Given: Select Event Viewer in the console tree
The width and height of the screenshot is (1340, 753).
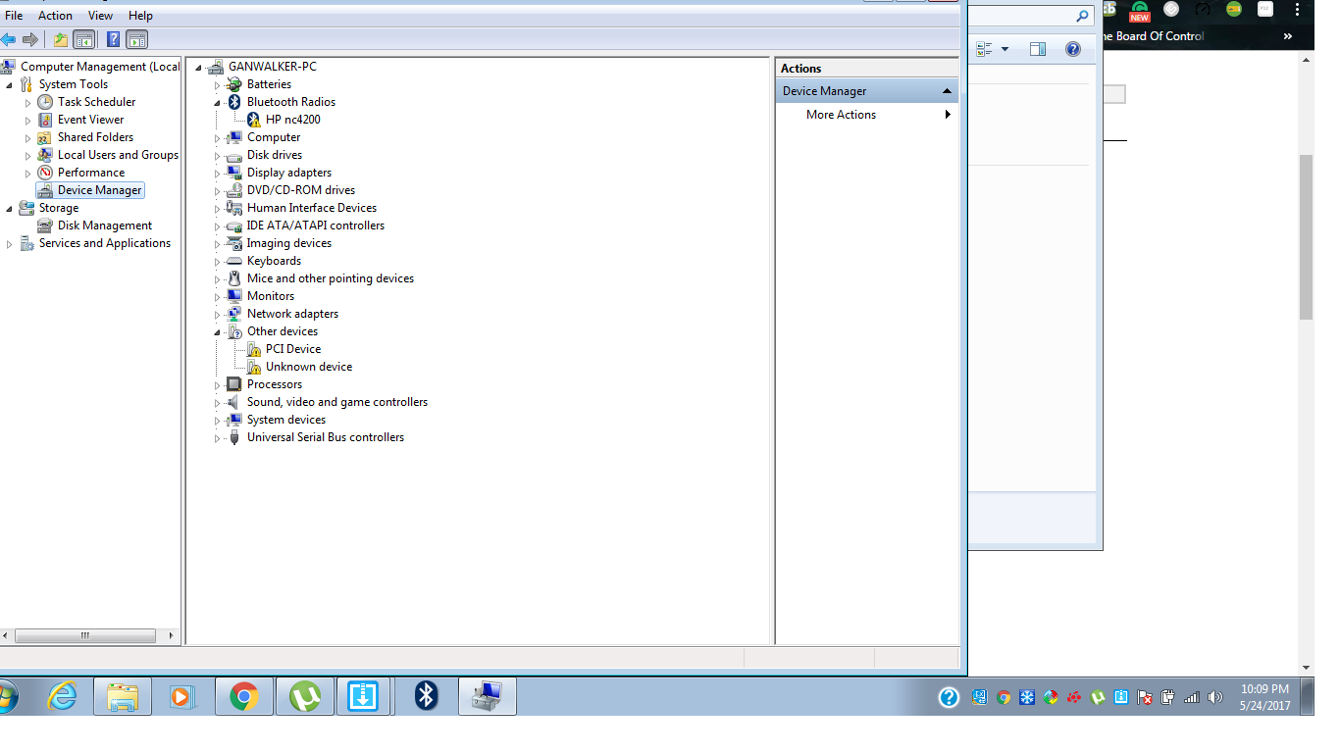Looking at the screenshot, I should (x=90, y=120).
